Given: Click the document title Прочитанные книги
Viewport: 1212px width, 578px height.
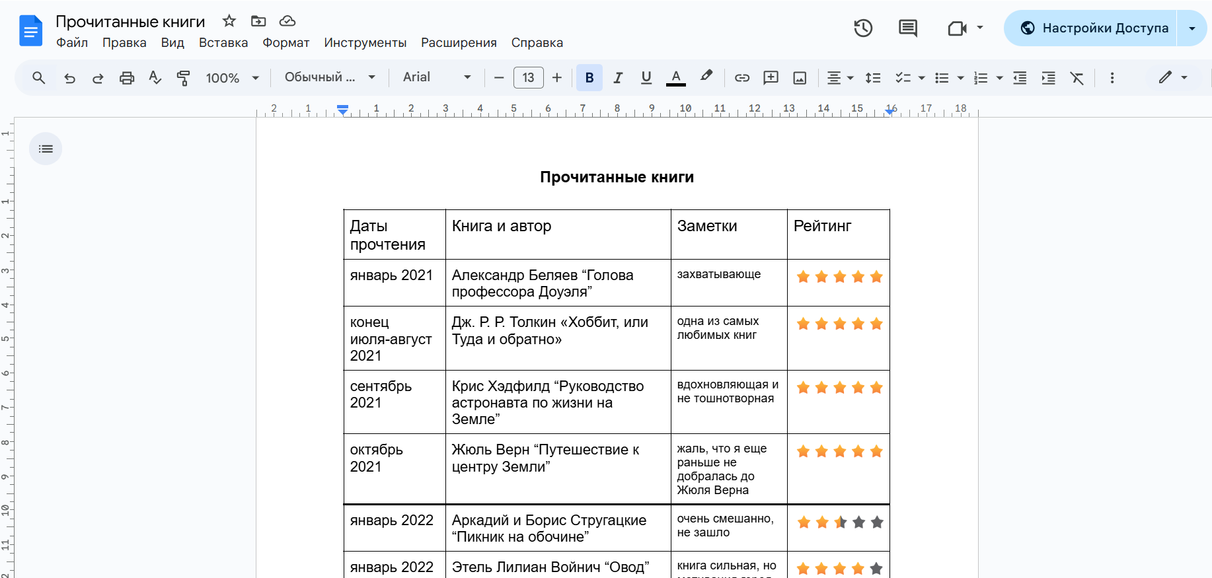Looking at the screenshot, I should coord(130,22).
